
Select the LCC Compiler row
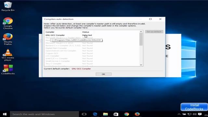92,56
